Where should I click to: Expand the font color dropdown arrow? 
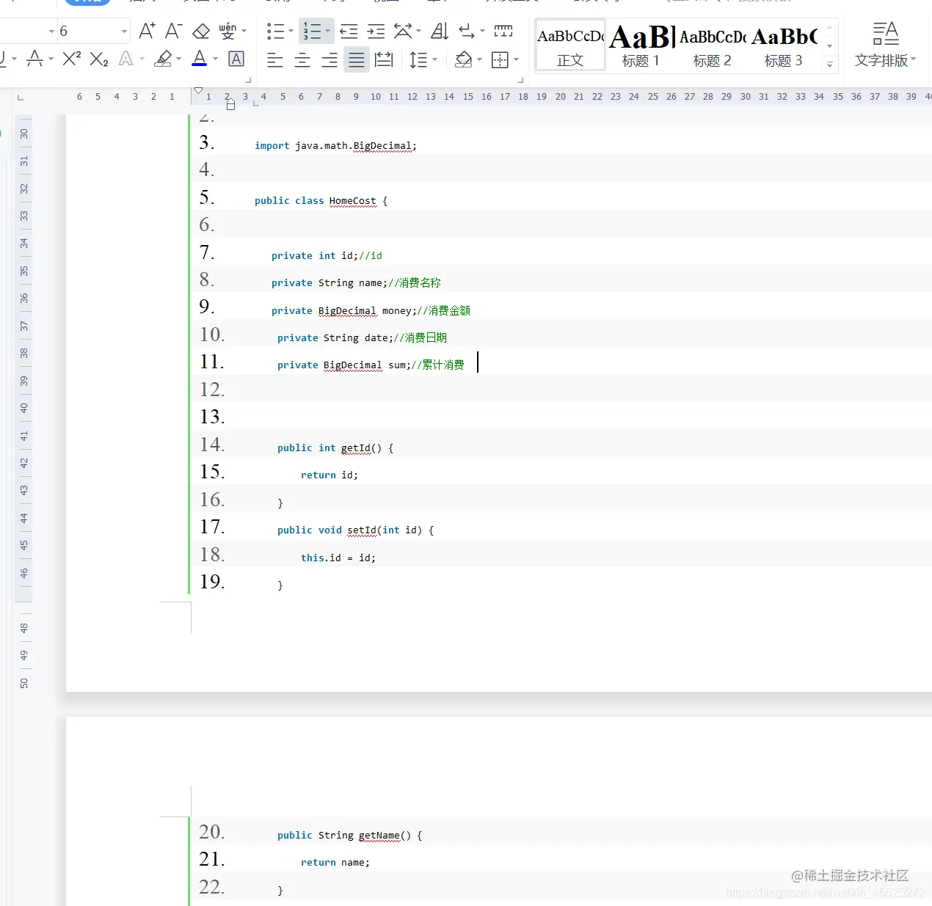coord(216,59)
